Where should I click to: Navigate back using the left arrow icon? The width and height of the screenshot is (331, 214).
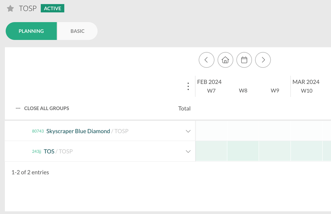pos(206,60)
